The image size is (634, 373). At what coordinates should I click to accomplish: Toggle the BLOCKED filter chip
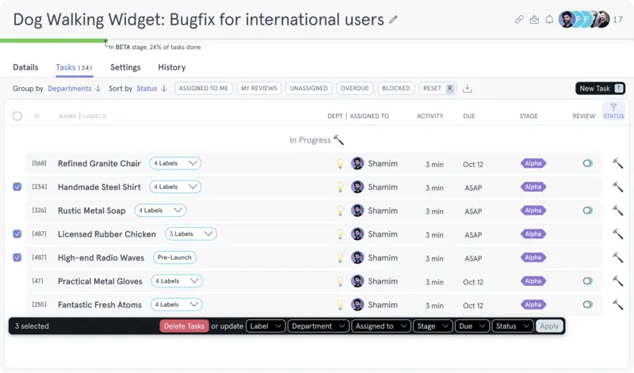[x=395, y=88]
